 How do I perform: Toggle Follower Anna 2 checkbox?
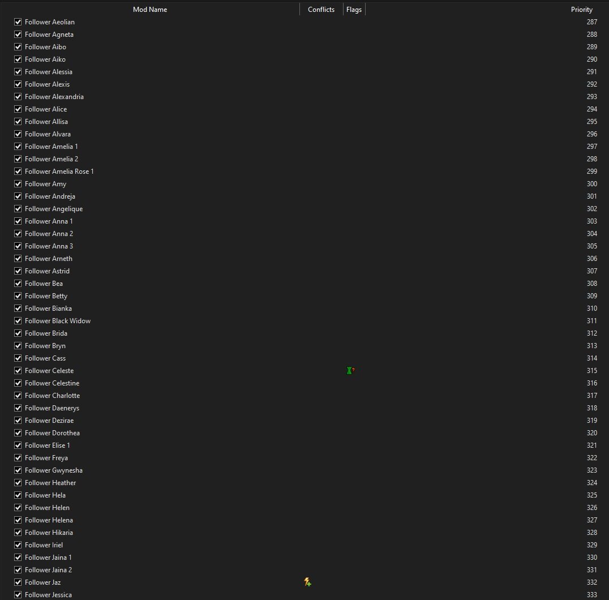click(18, 233)
